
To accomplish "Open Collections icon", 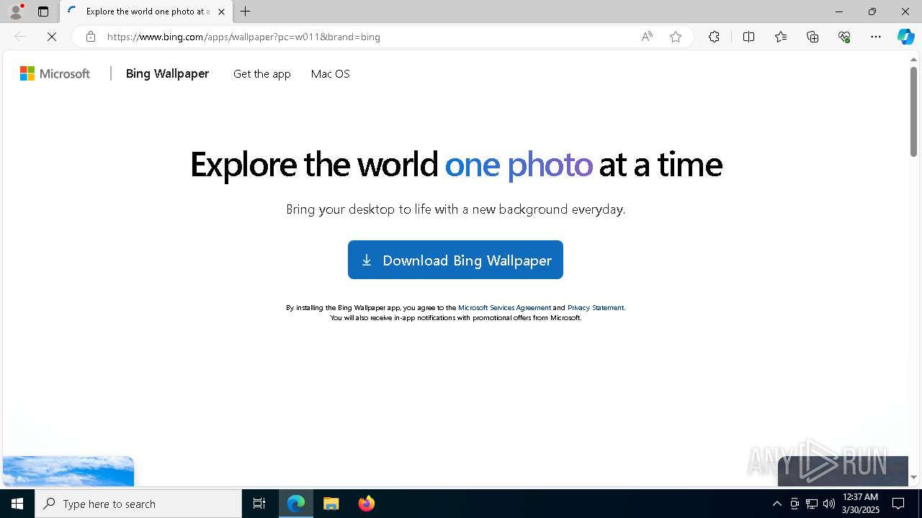I will (813, 37).
